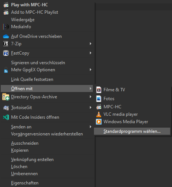Click the MPC-HC icon beside Play with MPC-HC

6,5
